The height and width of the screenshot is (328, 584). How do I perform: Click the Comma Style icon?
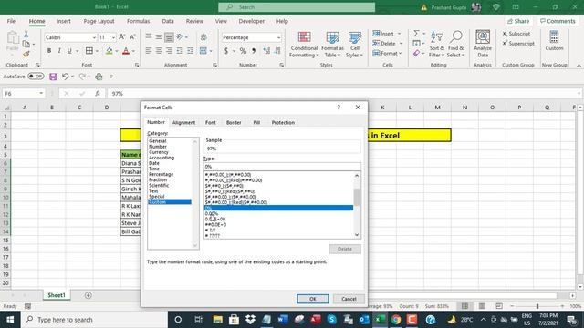[254, 51]
